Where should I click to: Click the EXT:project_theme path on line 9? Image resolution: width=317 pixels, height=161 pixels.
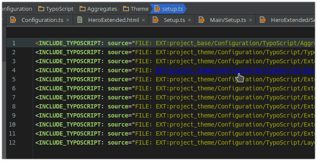pos(235,115)
